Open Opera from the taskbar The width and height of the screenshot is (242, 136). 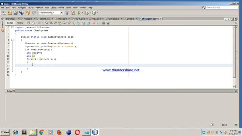point(77,132)
